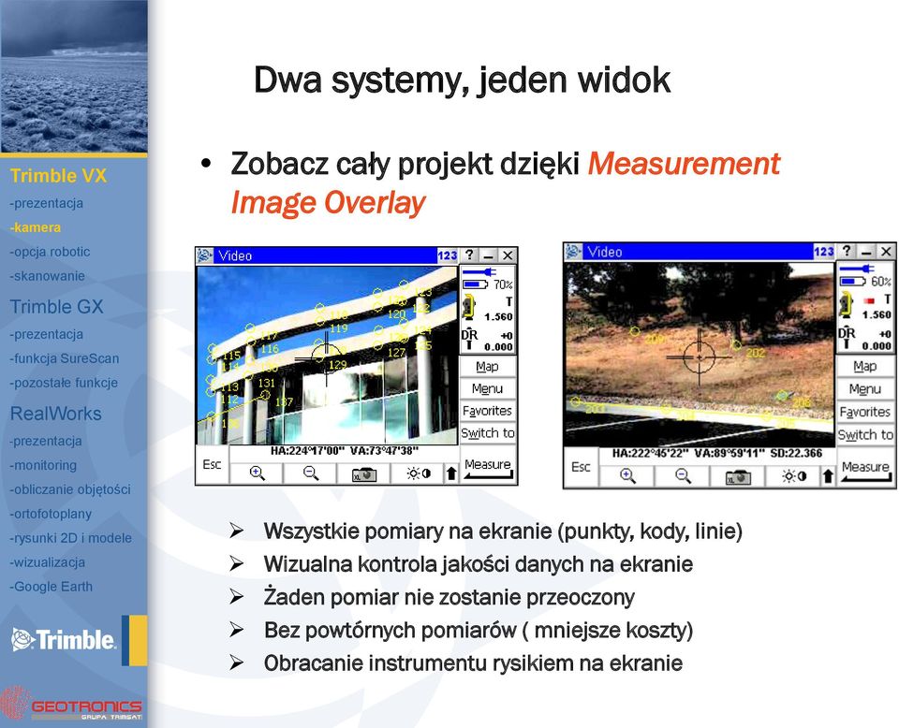The height and width of the screenshot is (728, 899).
Task: Click the Geotronics logo at the bottom
Action: [72, 704]
